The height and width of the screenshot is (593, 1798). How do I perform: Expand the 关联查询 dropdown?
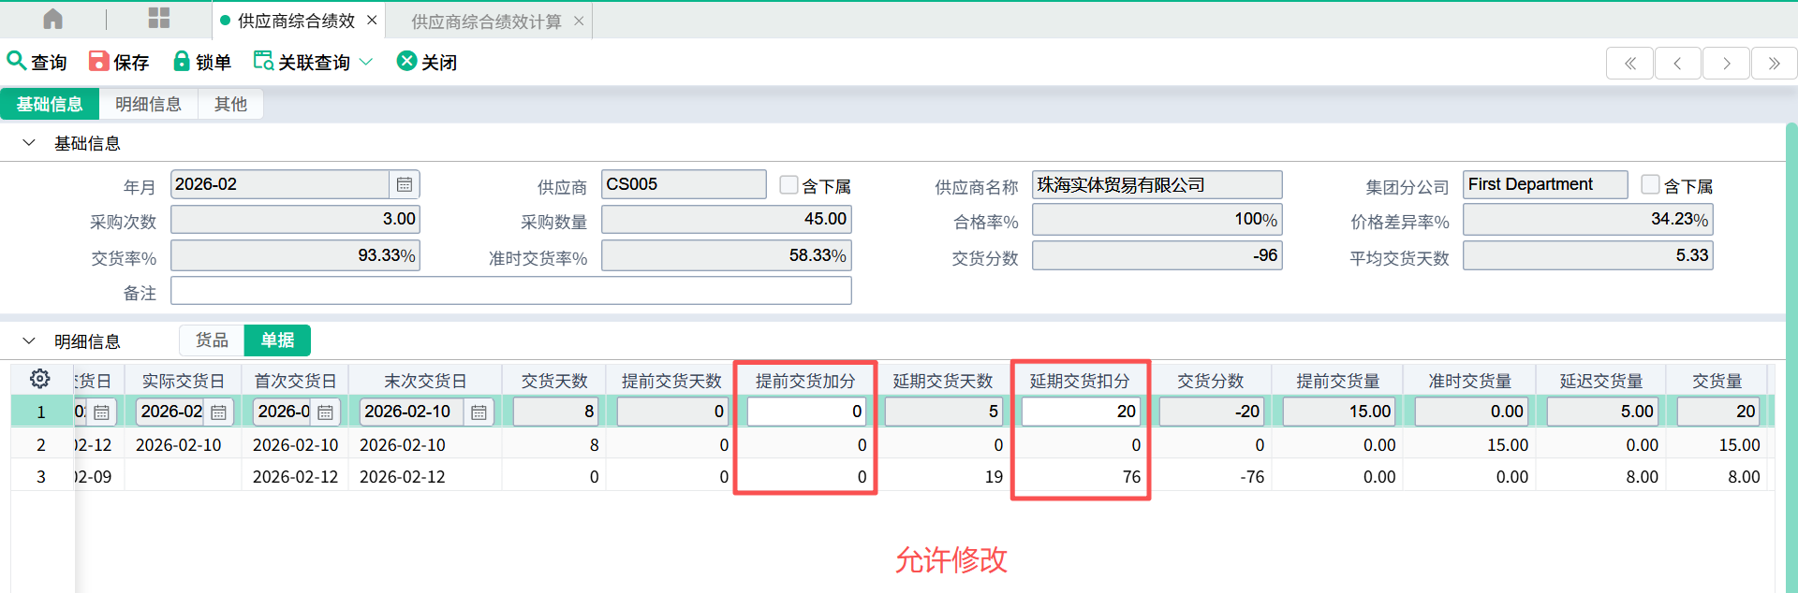point(366,62)
